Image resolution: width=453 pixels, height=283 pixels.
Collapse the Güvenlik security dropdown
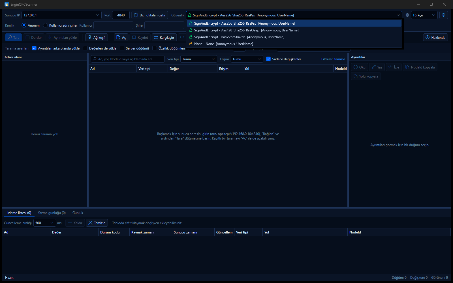pyautogui.click(x=398, y=15)
